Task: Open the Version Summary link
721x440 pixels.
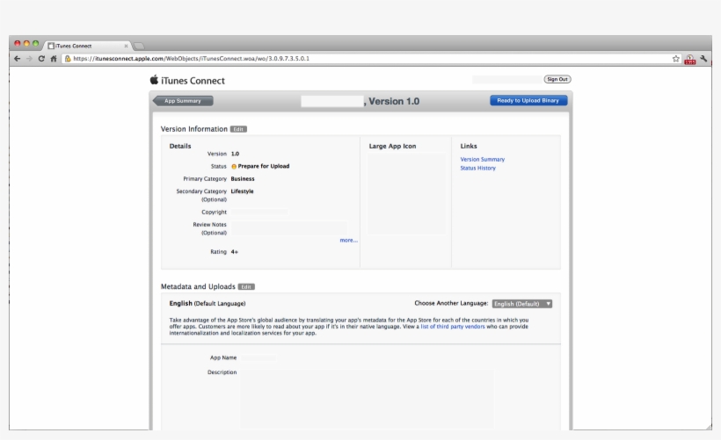Action: coord(483,159)
